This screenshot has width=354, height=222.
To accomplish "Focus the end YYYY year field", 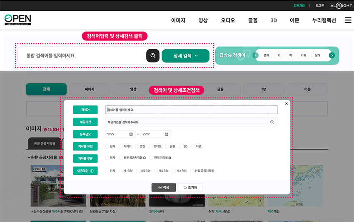I will (156, 134).
